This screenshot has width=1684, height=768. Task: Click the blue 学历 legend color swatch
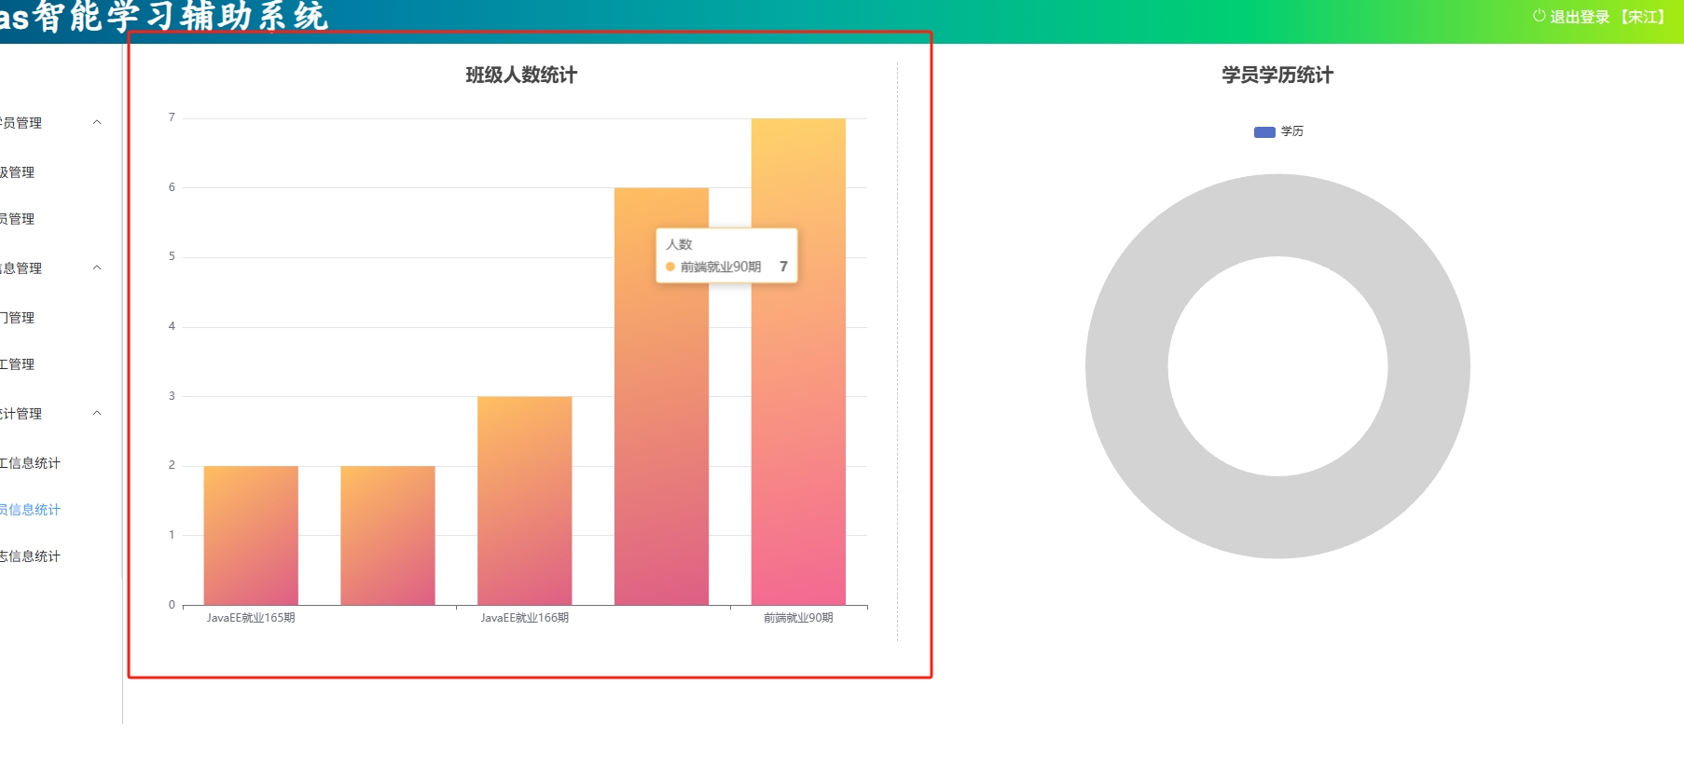point(1264,132)
